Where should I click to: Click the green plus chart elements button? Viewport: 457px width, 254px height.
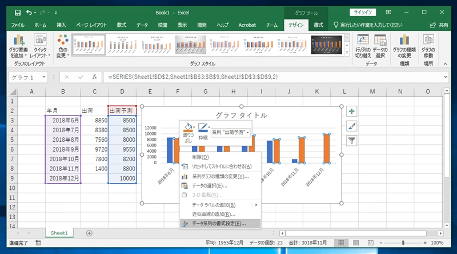coord(352,111)
